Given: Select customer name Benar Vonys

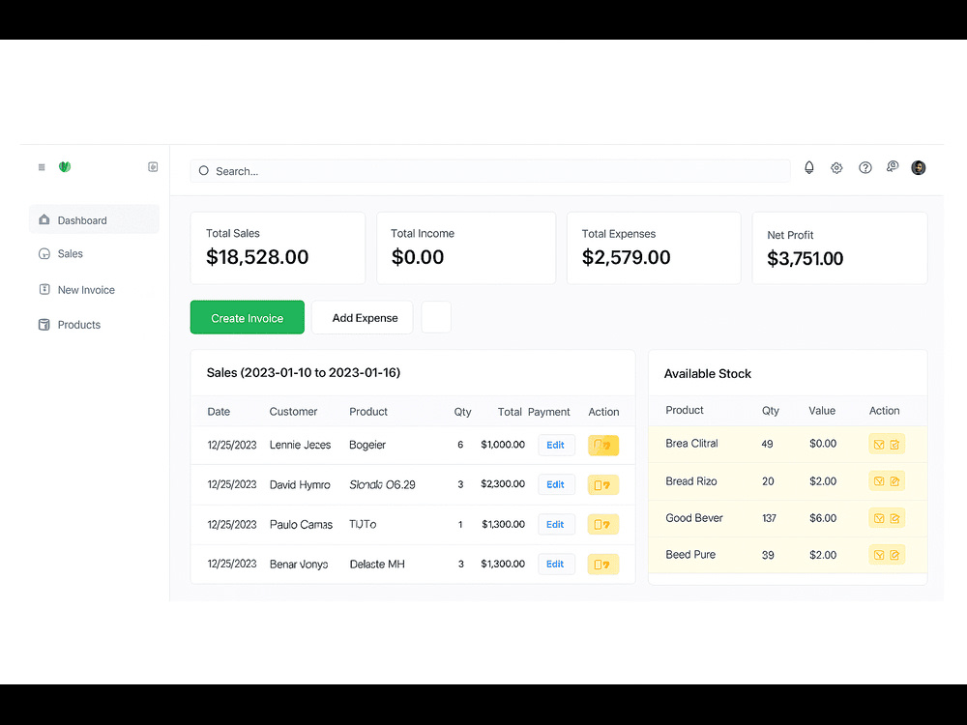Looking at the screenshot, I should [x=299, y=565].
